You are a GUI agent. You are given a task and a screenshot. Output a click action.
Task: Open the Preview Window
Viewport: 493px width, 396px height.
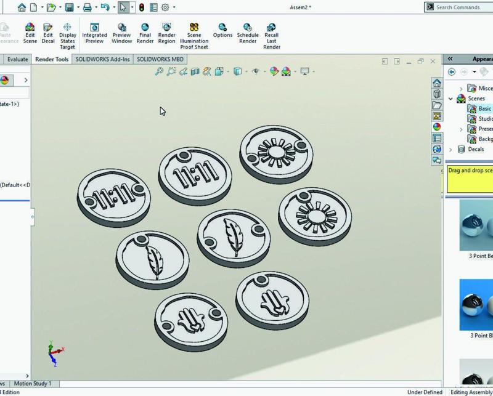coord(121,33)
